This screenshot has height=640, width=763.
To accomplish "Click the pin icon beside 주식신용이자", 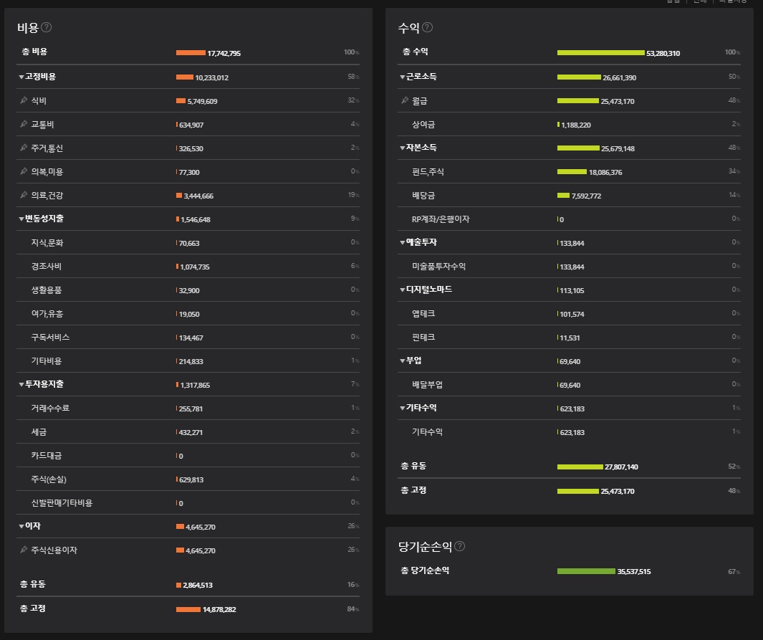I will (24, 550).
